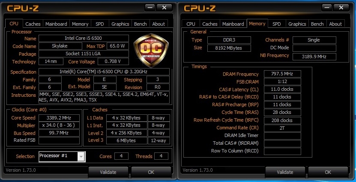Close the left CPU-Z window
356x182 pixels.
(x=164, y=7)
